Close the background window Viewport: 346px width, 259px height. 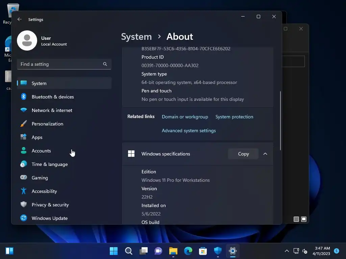click(x=301, y=29)
